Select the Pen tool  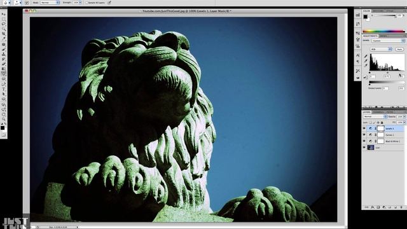click(x=4, y=85)
